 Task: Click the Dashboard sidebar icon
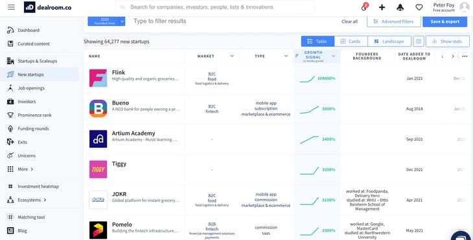pyautogui.click(x=10, y=30)
